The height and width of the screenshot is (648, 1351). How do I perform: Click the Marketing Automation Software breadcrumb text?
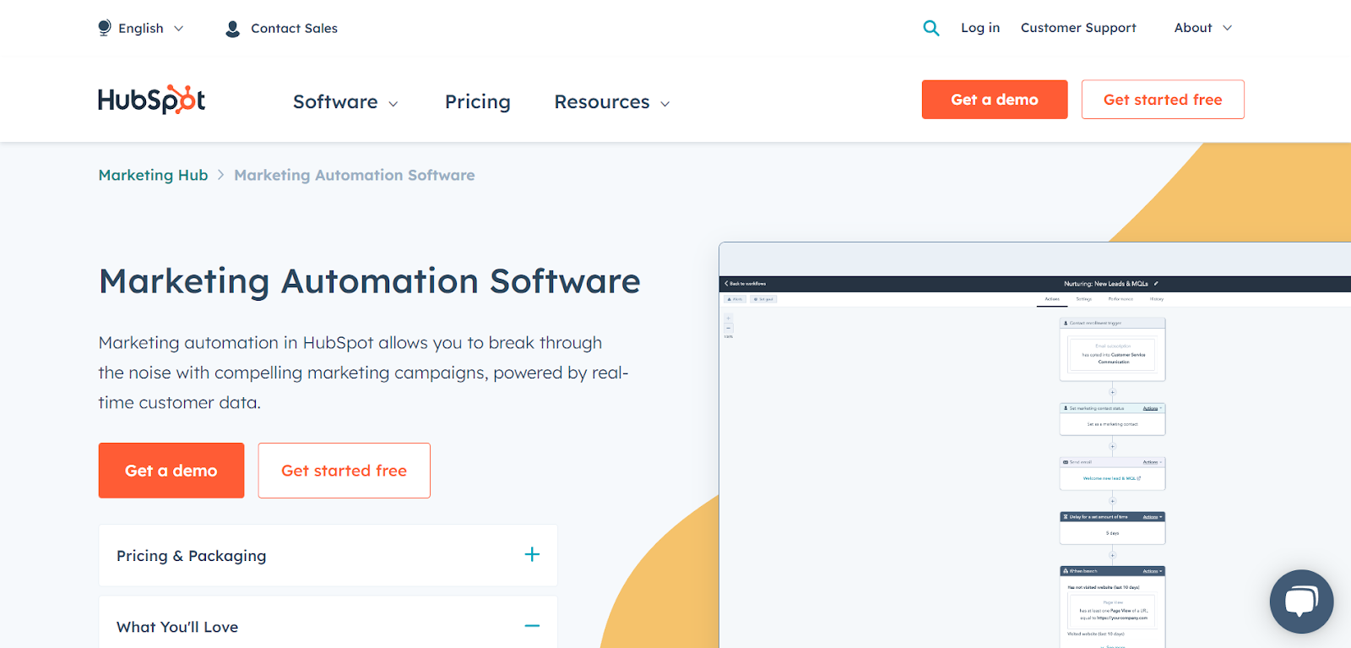coord(355,175)
